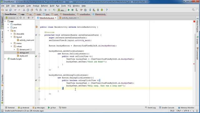
Task: Open the Build menu
Action: [52, 6]
